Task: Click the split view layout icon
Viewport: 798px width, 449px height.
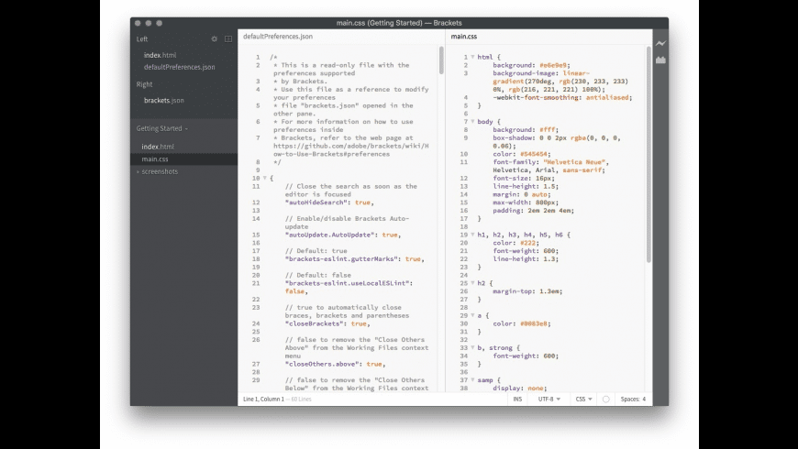Action: coord(228,39)
